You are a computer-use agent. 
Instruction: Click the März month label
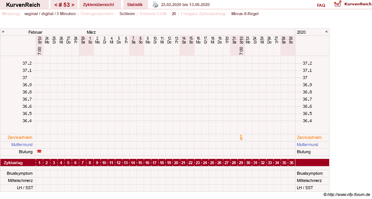(91, 32)
